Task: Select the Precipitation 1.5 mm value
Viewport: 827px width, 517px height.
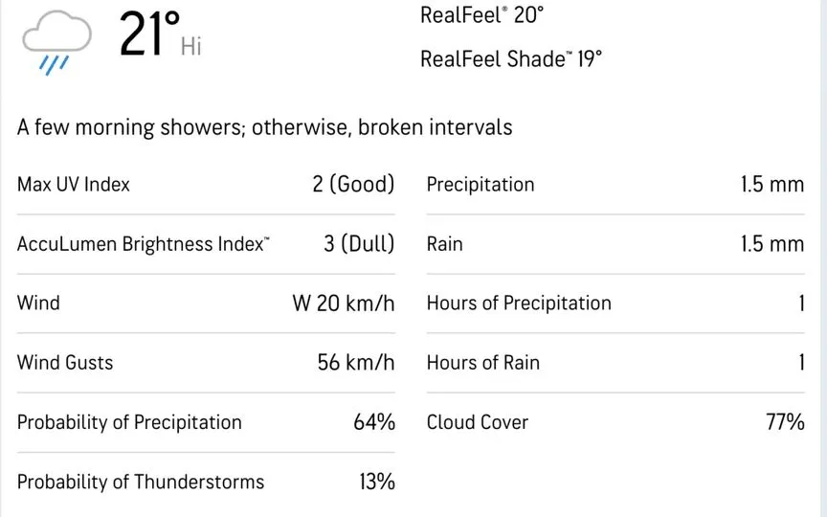Action: pos(772,185)
